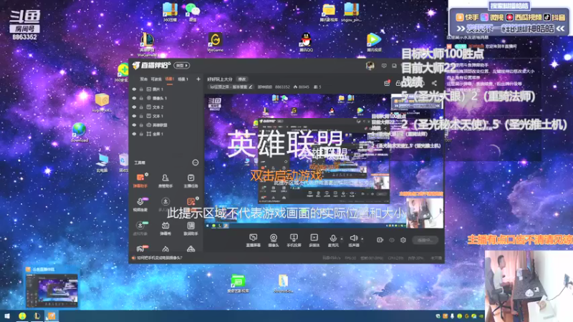Click the pill button beside the 直播伴侣 logo

(x=182, y=65)
